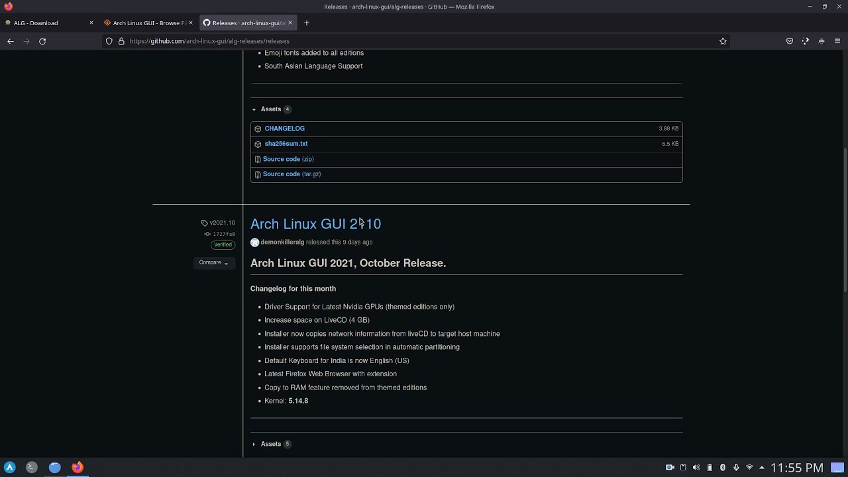The width and height of the screenshot is (848, 477).
Task: Click the 11:55 PM clock
Action: point(796,468)
